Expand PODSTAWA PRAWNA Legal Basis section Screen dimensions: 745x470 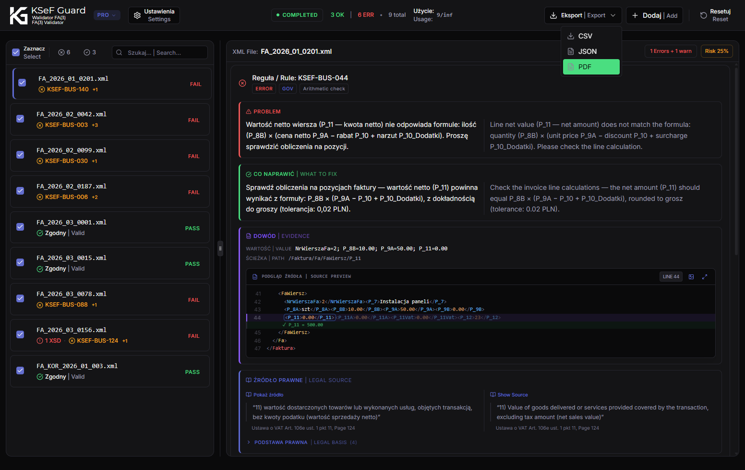[x=301, y=443]
